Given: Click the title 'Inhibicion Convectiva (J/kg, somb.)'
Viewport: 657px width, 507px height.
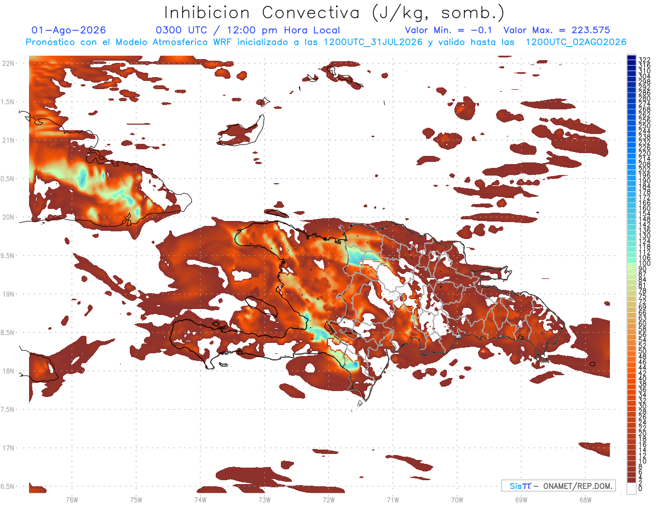Looking at the screenshot, I should pyautogui.click(x=335, y=13).
